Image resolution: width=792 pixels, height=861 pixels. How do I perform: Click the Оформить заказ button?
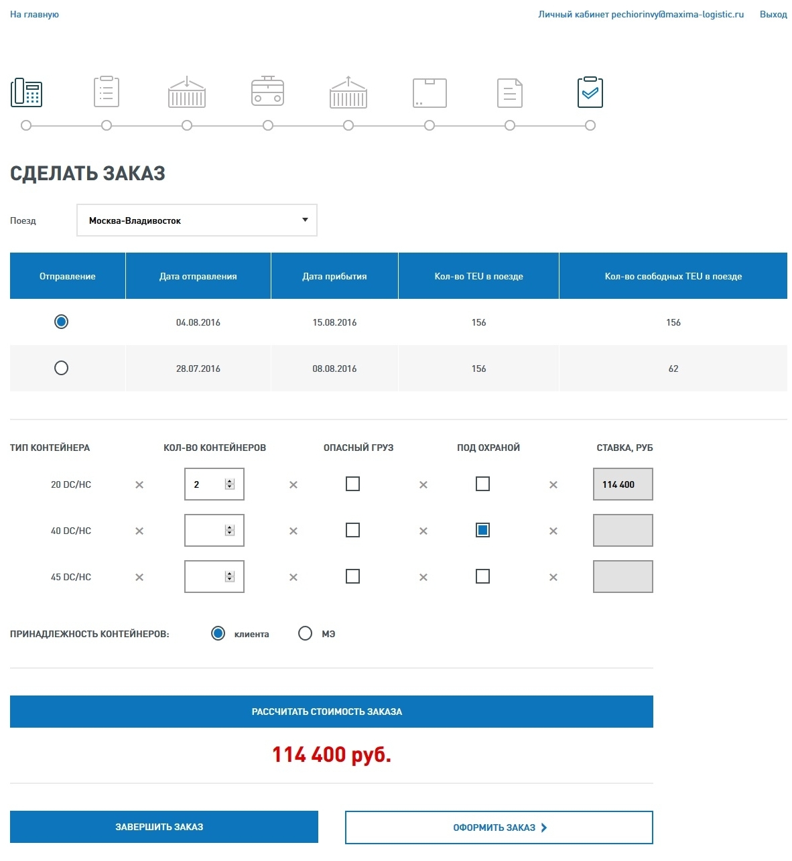point(499,827)
